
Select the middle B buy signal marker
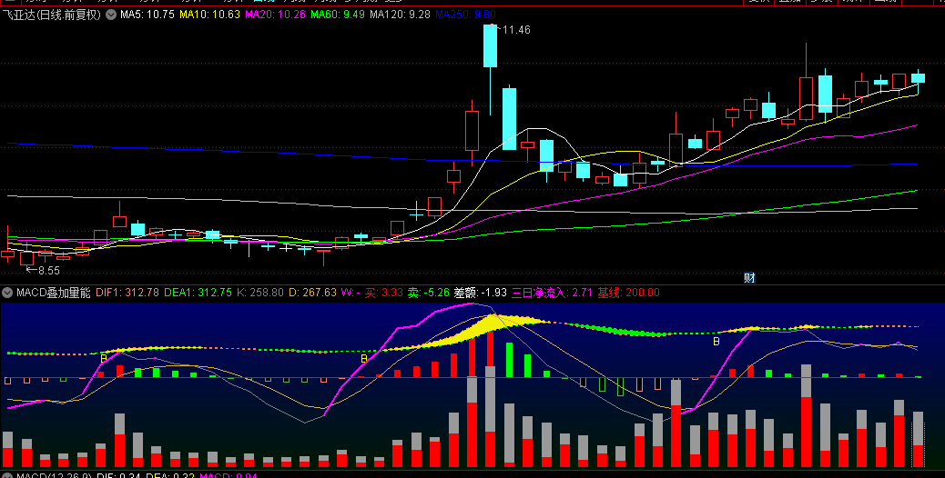click(363, 358)
